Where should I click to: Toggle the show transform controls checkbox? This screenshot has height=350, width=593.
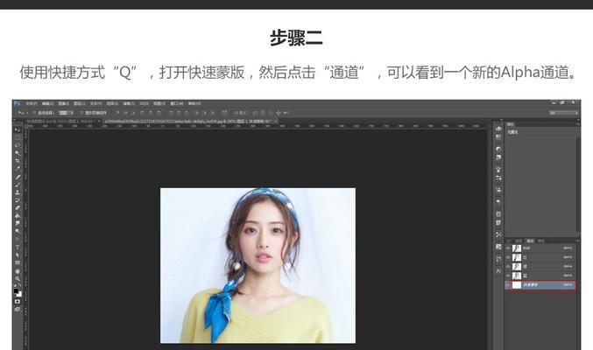pos(81,113)
